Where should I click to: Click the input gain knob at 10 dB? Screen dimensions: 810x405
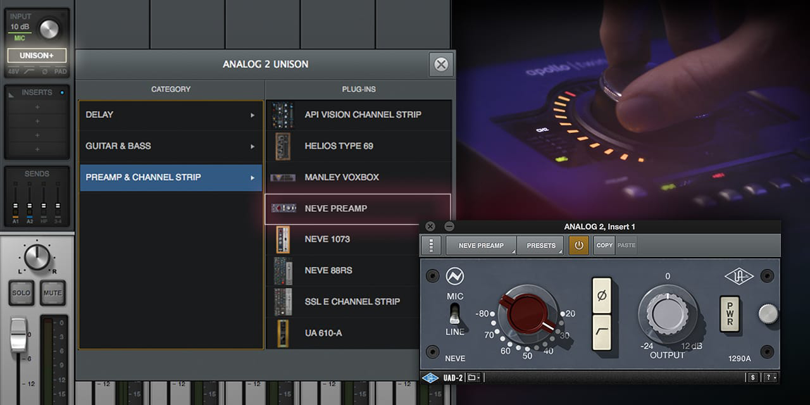point(49,28)
